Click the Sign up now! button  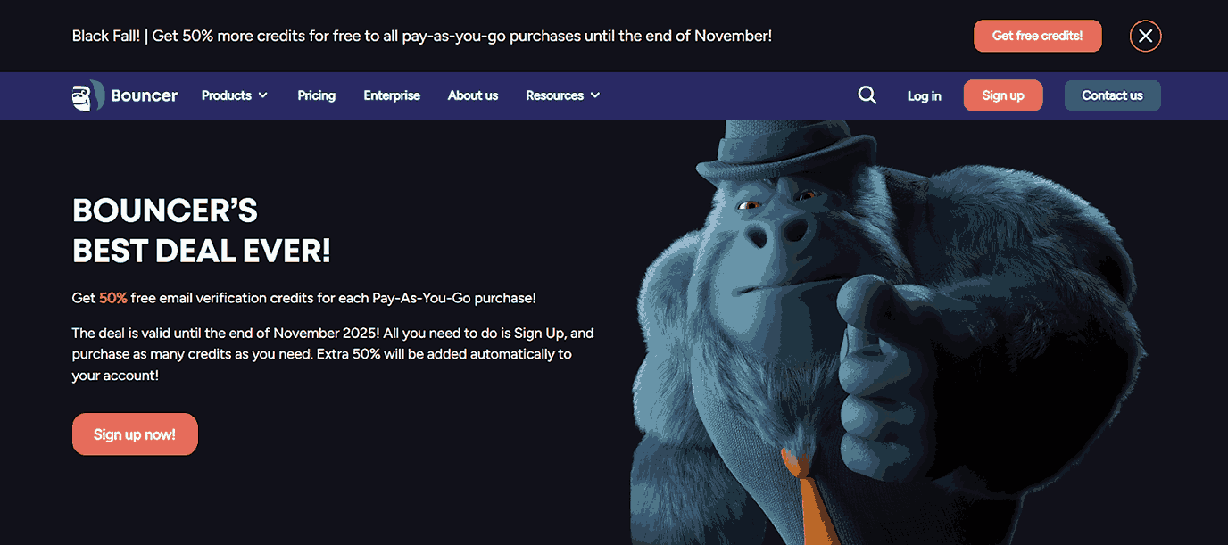click(135, 434)
